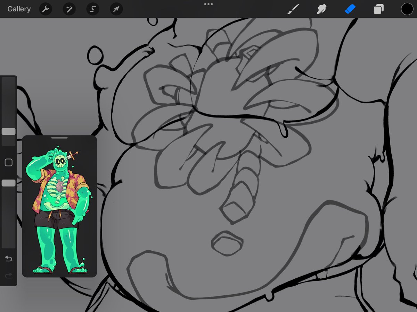Switch to the Paint brush tool
Screen dimensions: 417x312
coord(294,9)
